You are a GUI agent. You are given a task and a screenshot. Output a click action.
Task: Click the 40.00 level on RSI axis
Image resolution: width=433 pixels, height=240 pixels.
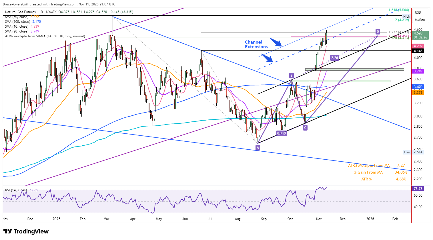(x=418, y=207)
